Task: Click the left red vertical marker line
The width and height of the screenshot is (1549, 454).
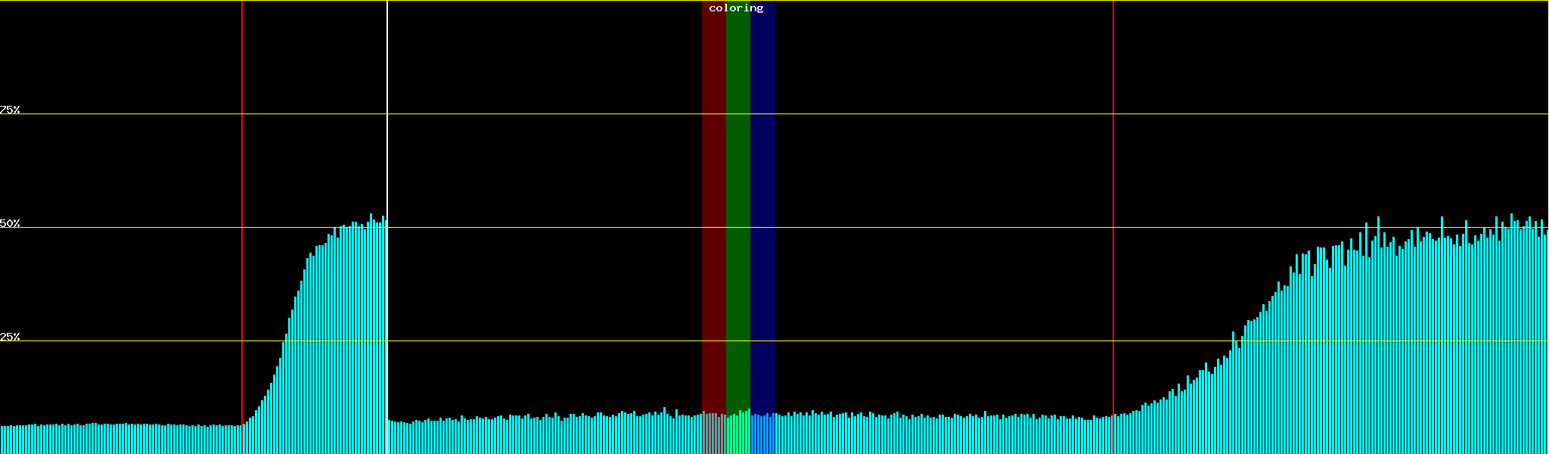Action: (242, 151)
